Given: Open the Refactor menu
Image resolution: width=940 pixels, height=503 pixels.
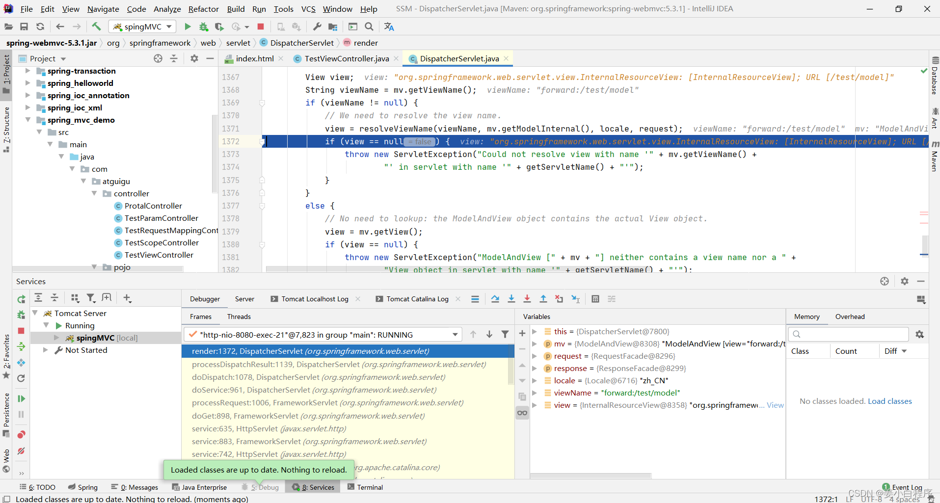Looking at the screenshot, I should click(203, 9).
